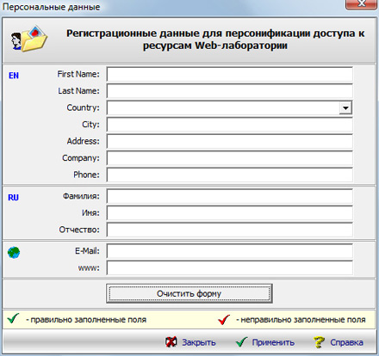Screen dimensions: 379x356
Task: Click the red checkmark legend icon
Action: [224, 319]
